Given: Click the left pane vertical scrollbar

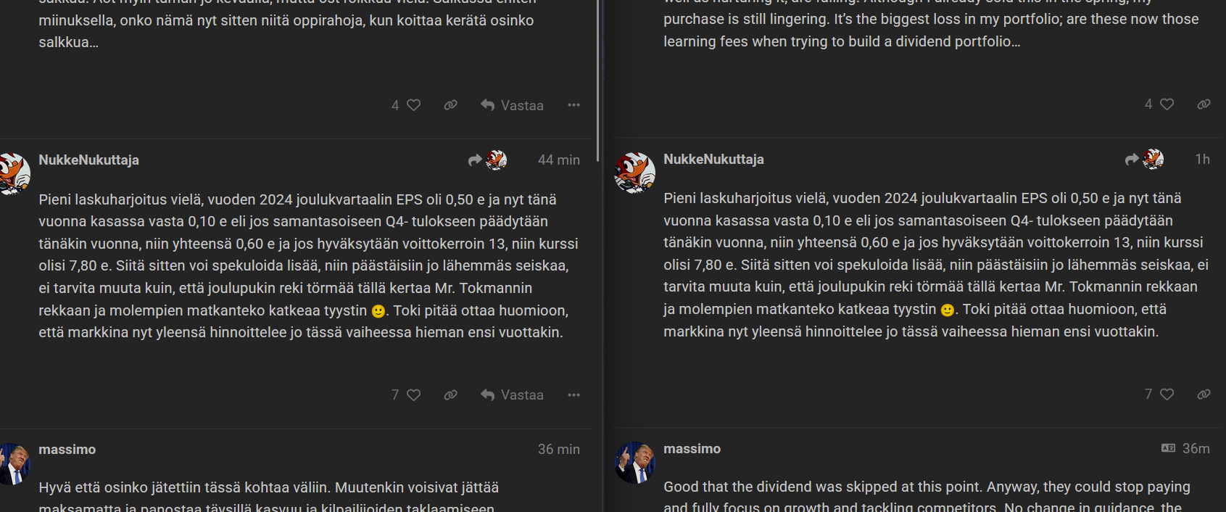Looking at the screenshot, I should point(597,80).
